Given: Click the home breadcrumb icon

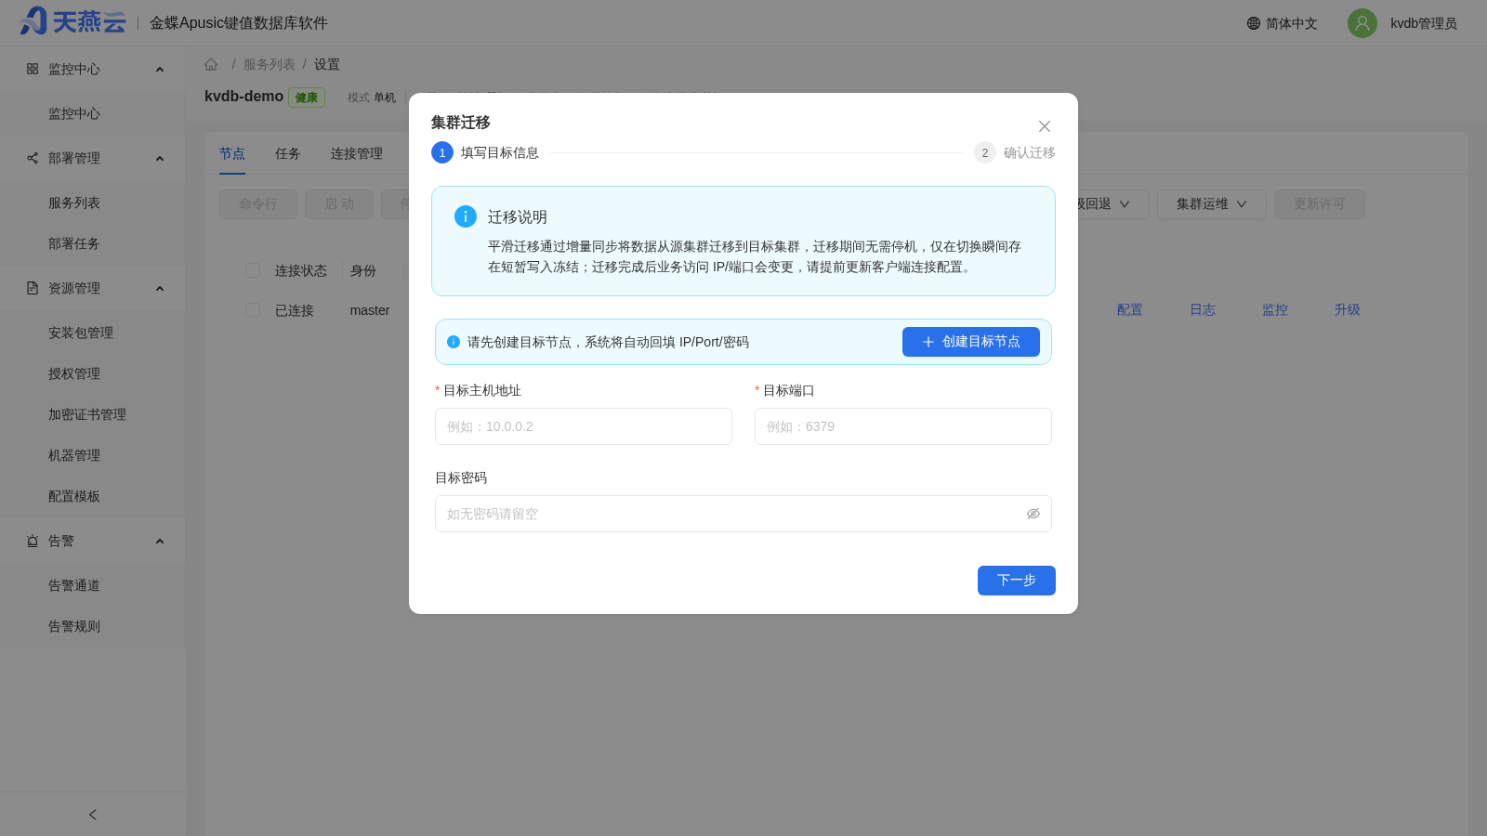Looking at the screenshot, I should (x=211, y=64).
